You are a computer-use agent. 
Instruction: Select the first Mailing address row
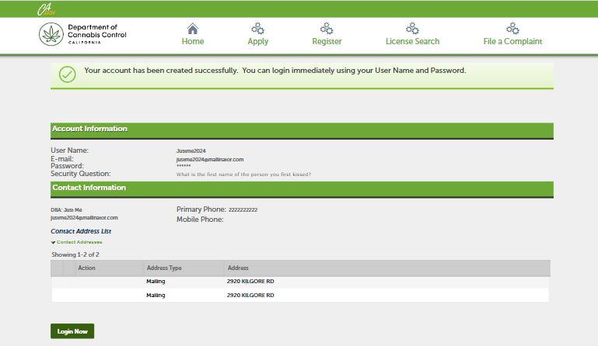tap(156, 282)
